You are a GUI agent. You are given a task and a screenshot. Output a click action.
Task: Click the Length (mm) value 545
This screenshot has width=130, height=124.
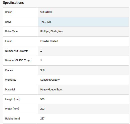tap(42, 99)
